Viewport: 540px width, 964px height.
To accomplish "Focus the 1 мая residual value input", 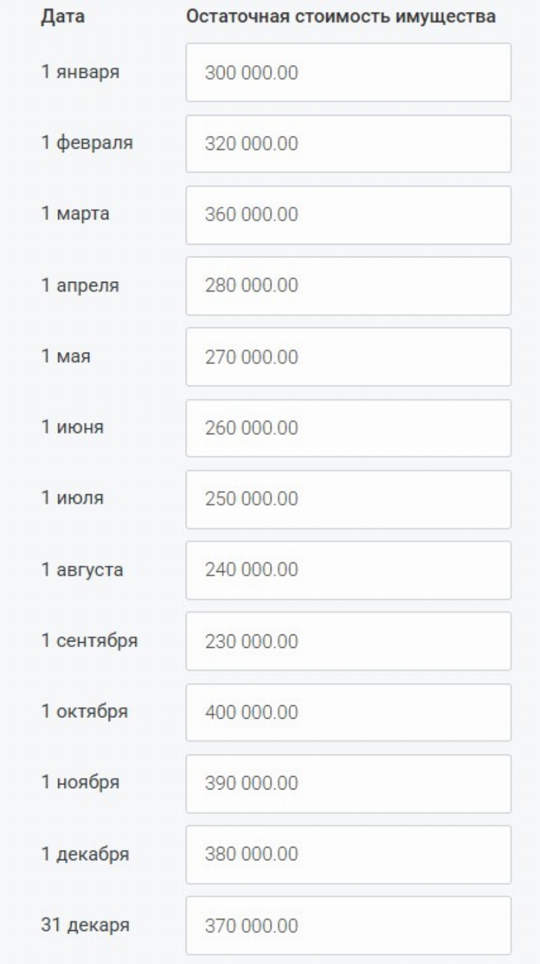I will point(348,357).
